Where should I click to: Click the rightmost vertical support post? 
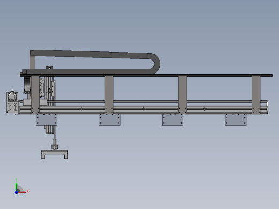coord(256,95)
